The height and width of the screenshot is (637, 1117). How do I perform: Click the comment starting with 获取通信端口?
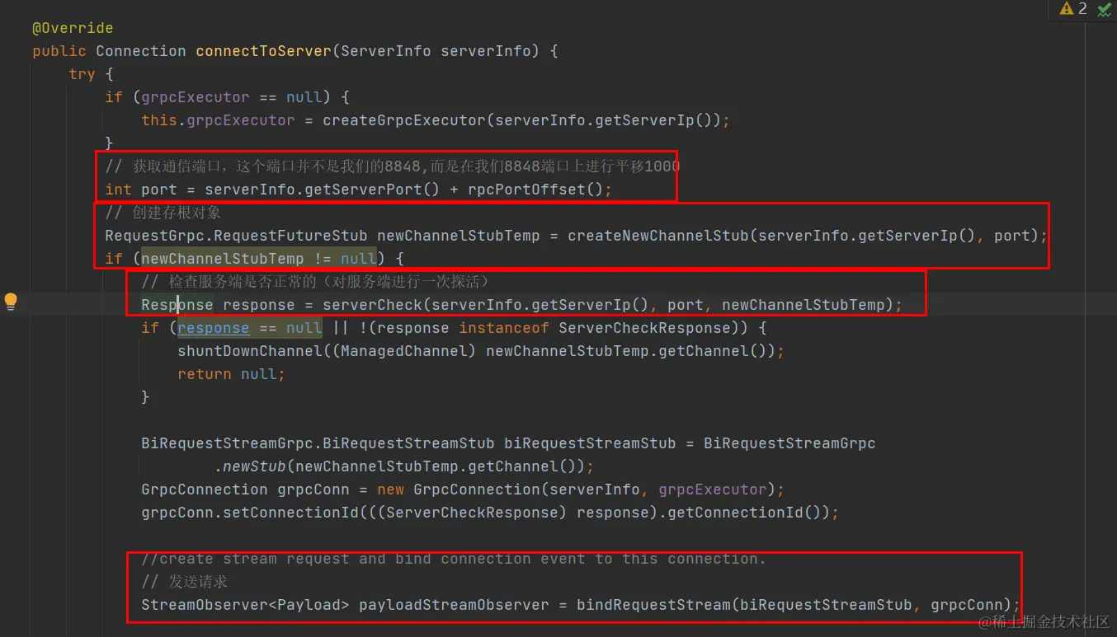pyautogui.click(x=393, y=166)
